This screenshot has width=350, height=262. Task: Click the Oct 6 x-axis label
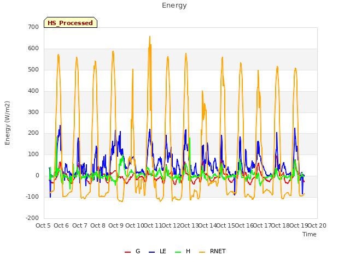61,225
